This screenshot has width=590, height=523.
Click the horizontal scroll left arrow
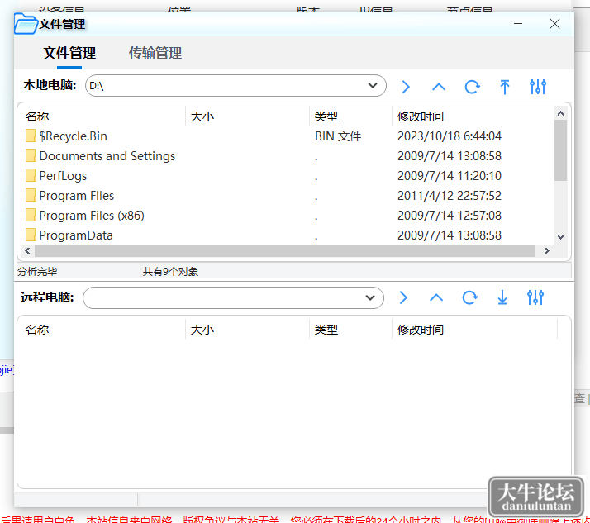click(x=27, y=250)
